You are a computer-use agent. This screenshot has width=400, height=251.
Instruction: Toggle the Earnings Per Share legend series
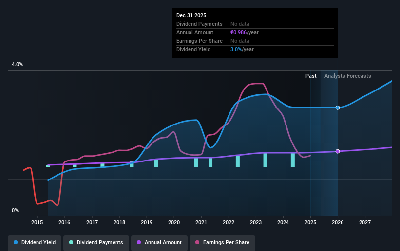point(222,242)
